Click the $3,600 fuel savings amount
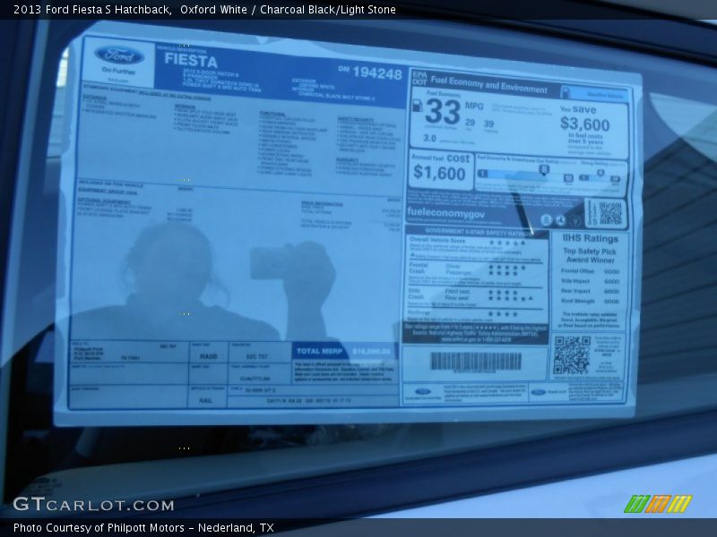The width and height of the screenshot is (717, 537). click(x=585, y=124)
